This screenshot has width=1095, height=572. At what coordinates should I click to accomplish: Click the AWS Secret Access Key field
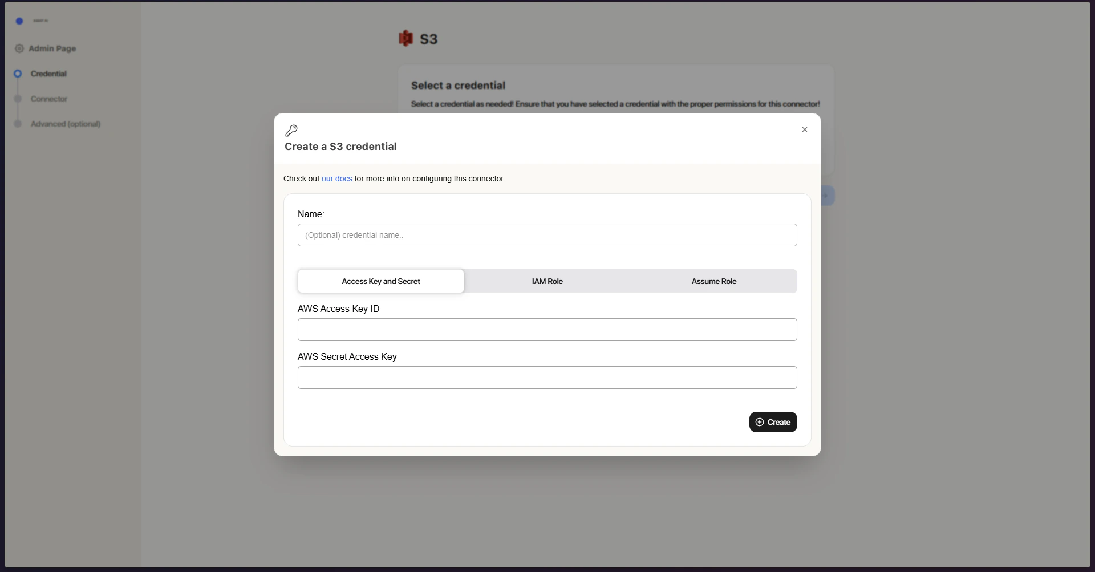pos(547,378)
